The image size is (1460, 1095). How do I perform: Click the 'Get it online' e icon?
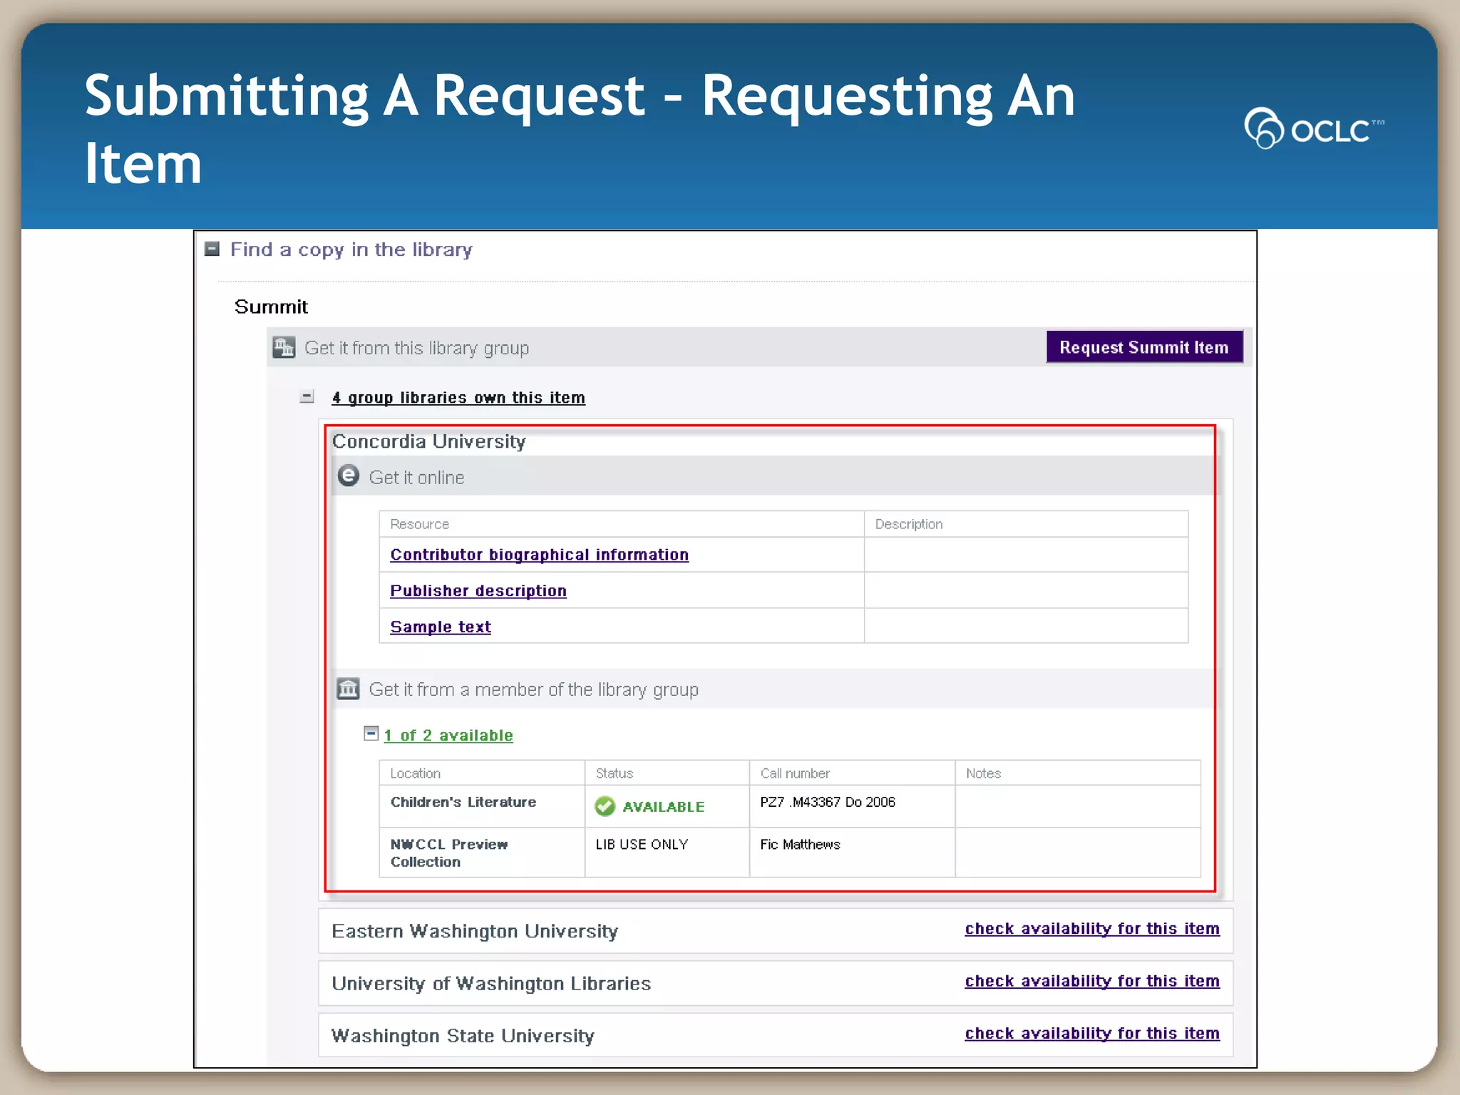click(348, 475)
